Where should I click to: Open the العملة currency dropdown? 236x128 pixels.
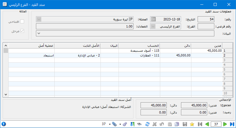pyautogui.click(x=39, y=19)
